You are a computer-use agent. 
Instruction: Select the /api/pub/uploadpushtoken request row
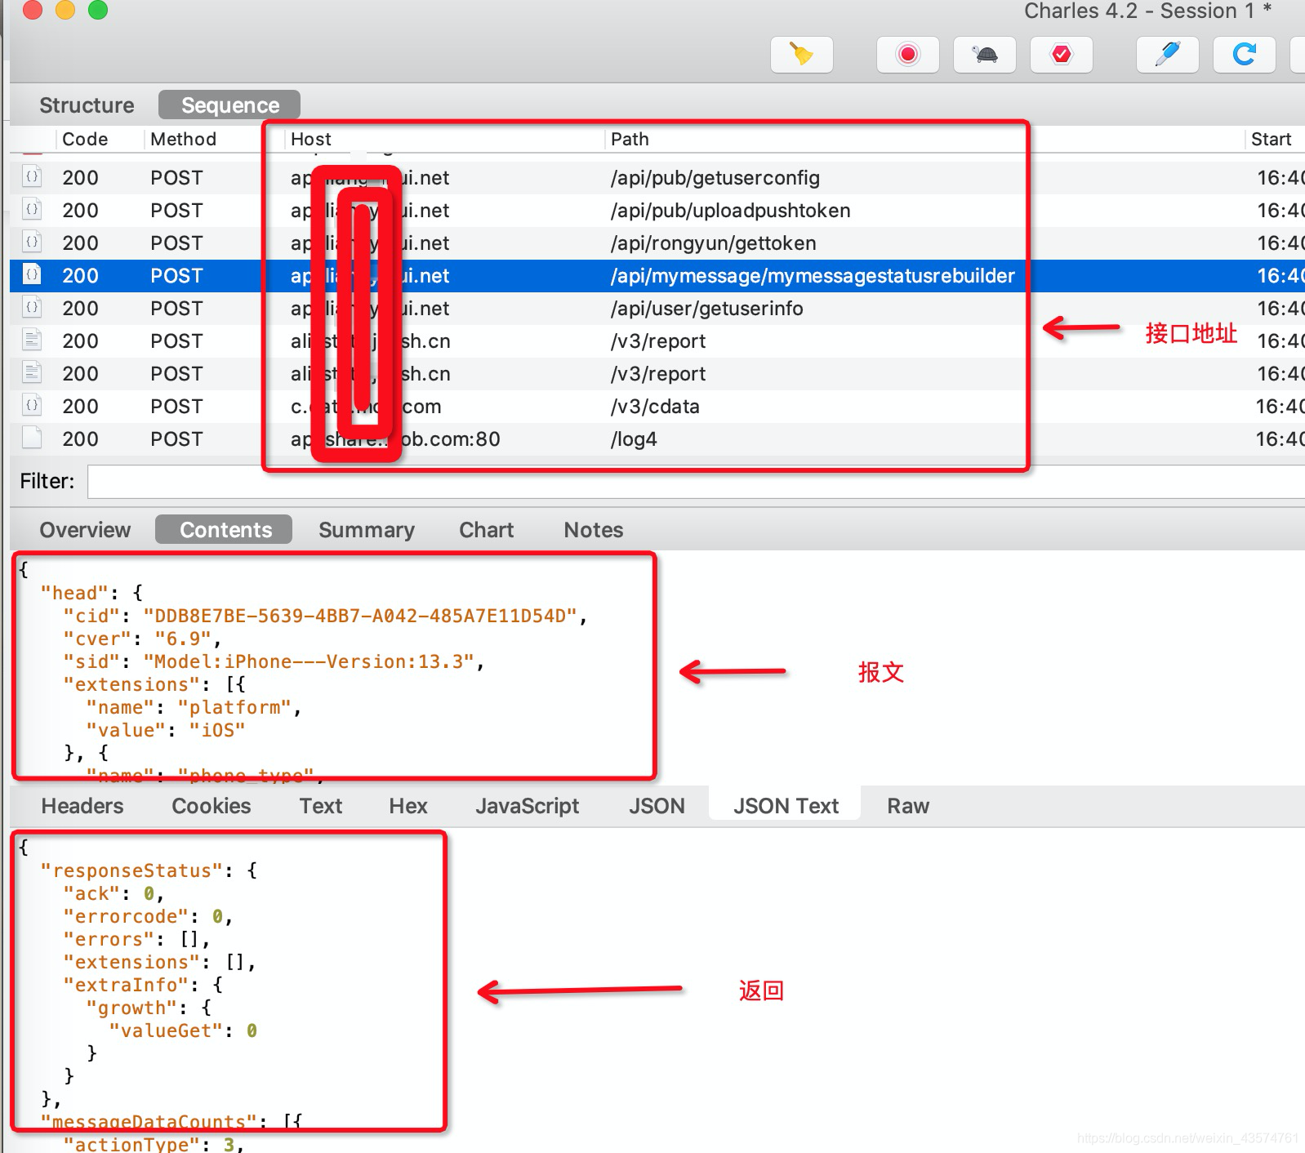pos(657,211)
